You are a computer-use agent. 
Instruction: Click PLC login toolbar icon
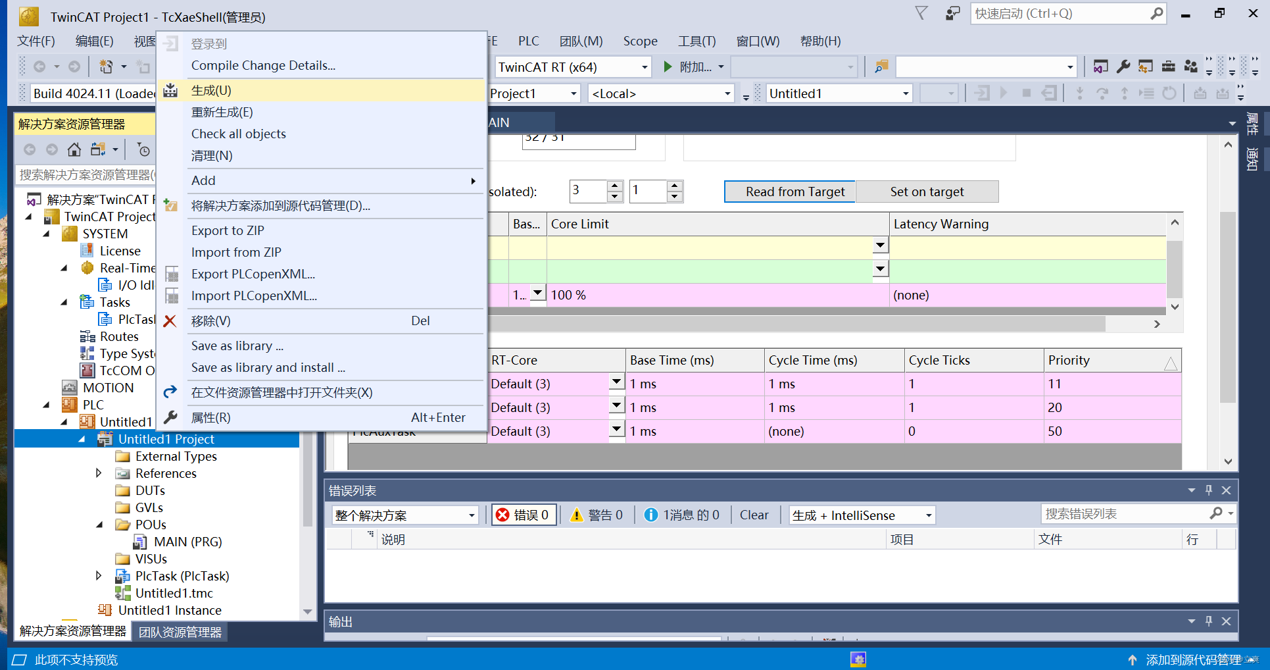coord(982,93)
